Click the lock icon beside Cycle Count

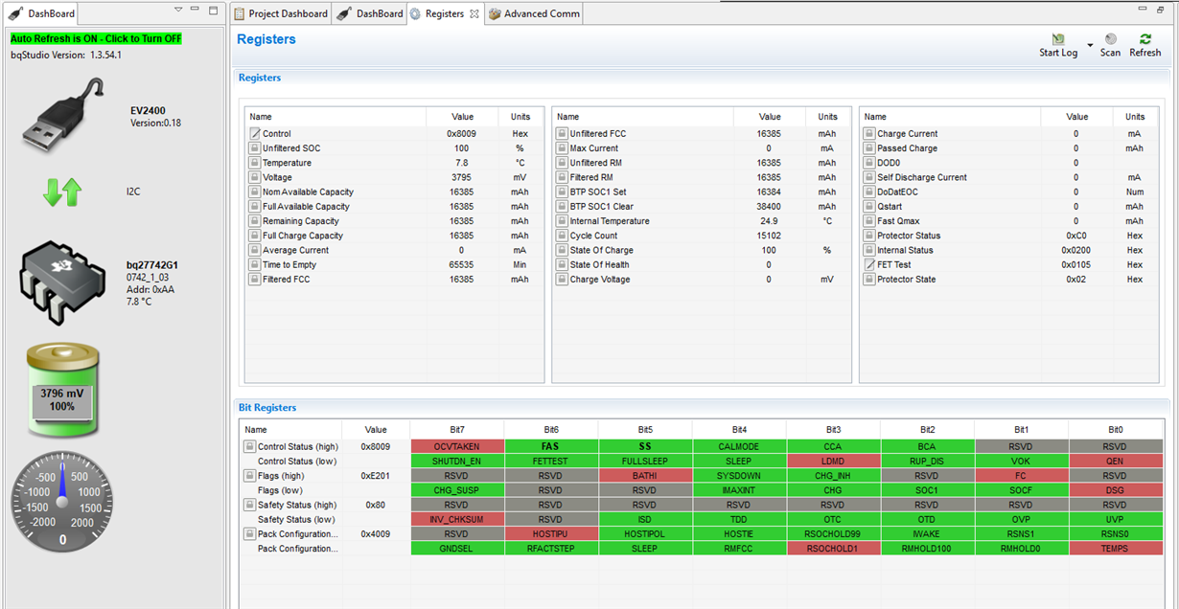pyautogui.click(x=562, y=236)
